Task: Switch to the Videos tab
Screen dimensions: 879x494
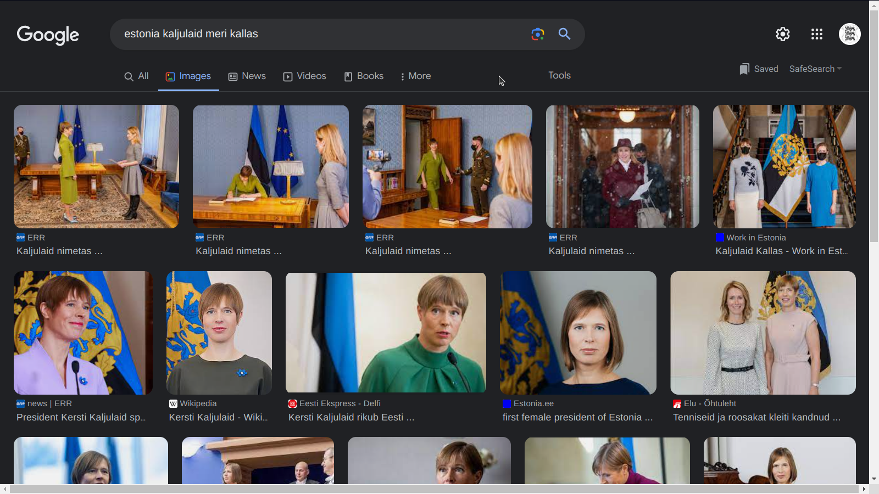Action: (305, 76)
